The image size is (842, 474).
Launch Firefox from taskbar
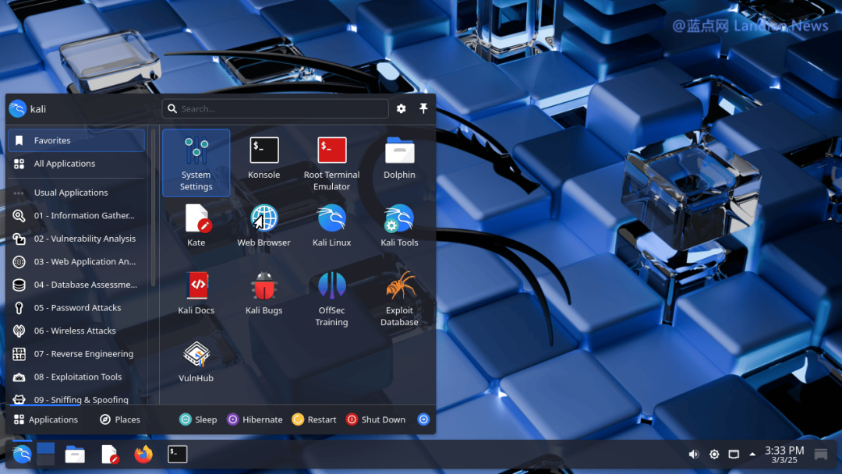[x=143, y=455]
